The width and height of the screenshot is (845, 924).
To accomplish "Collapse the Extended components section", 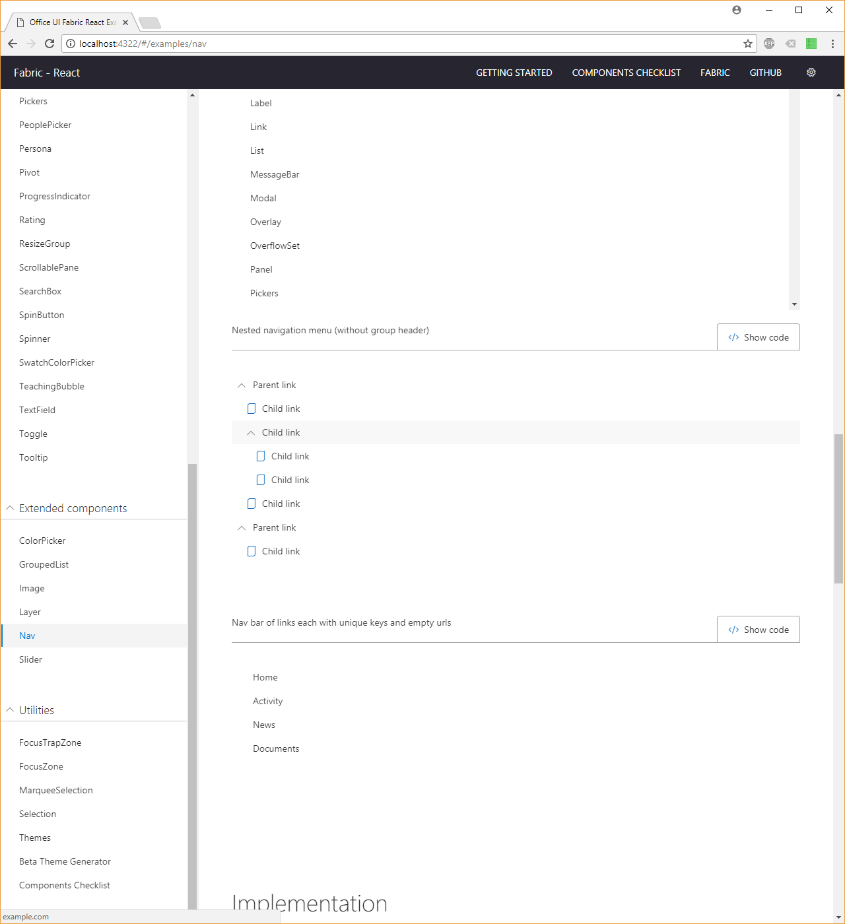I will click(x=10, y=508).
